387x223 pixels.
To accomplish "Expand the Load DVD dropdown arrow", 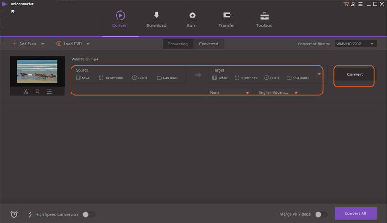I will [x=88, y=44].
